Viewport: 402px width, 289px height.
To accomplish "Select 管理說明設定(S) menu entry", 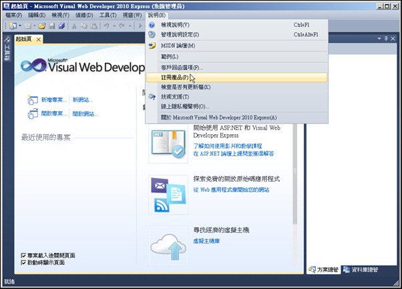I will pos(237,35).
